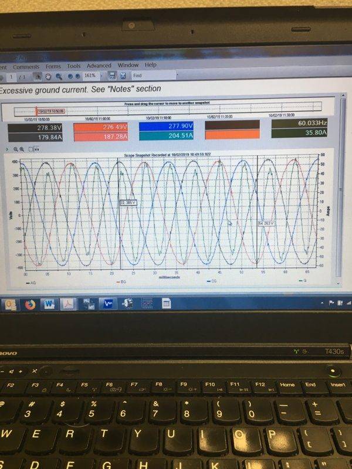Screen dimensions: 352x469
Task: Click scroll up arrow at top of scrollbar
Action: [344, 95]
